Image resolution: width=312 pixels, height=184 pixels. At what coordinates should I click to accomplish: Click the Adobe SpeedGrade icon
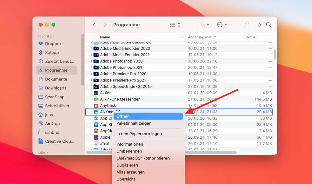click(x=96, y=87)
